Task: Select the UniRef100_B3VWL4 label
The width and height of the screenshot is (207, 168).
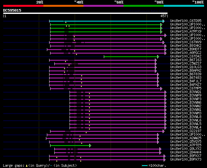Action: click(186, 128)
